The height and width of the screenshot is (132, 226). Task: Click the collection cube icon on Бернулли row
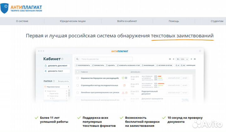click(x=126, y=78)
